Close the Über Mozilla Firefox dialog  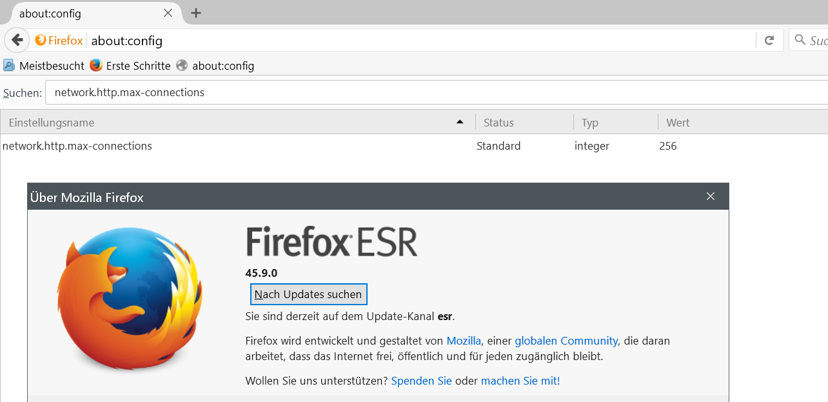(711, 196)
